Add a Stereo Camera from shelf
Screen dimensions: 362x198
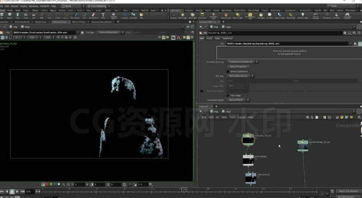coord(315,16)
